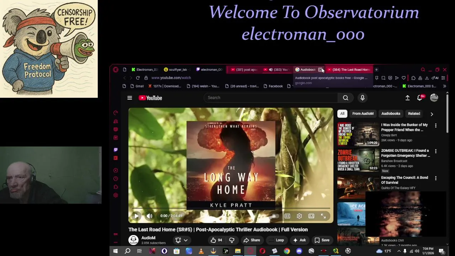Switch to the (381) post apoc tab

[244, 70]
